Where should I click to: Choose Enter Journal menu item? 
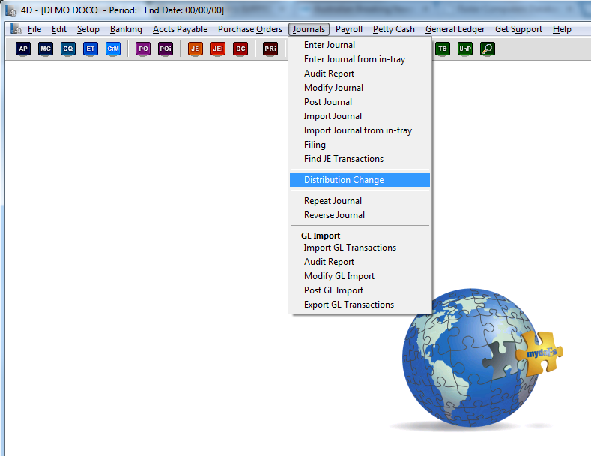tap(360, 45)
